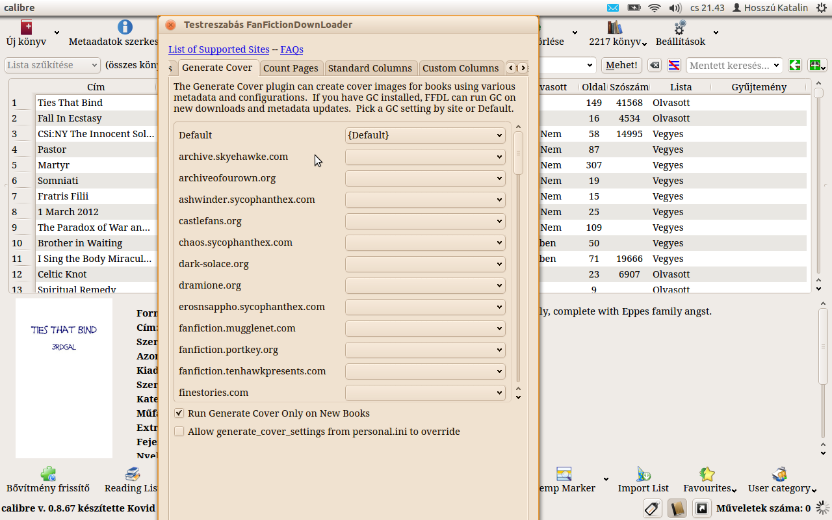Expand the archiveofourown.org cover setting dropdown
The width and height of the screenshot is (832, 520).
(425, 178)
